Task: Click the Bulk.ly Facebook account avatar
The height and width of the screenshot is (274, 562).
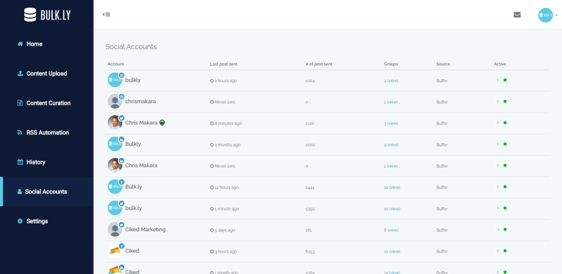Action: (x=115, y=187)
